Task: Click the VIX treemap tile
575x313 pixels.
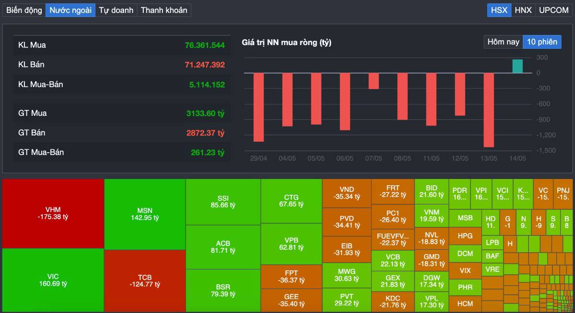Action: pos(465,270)
